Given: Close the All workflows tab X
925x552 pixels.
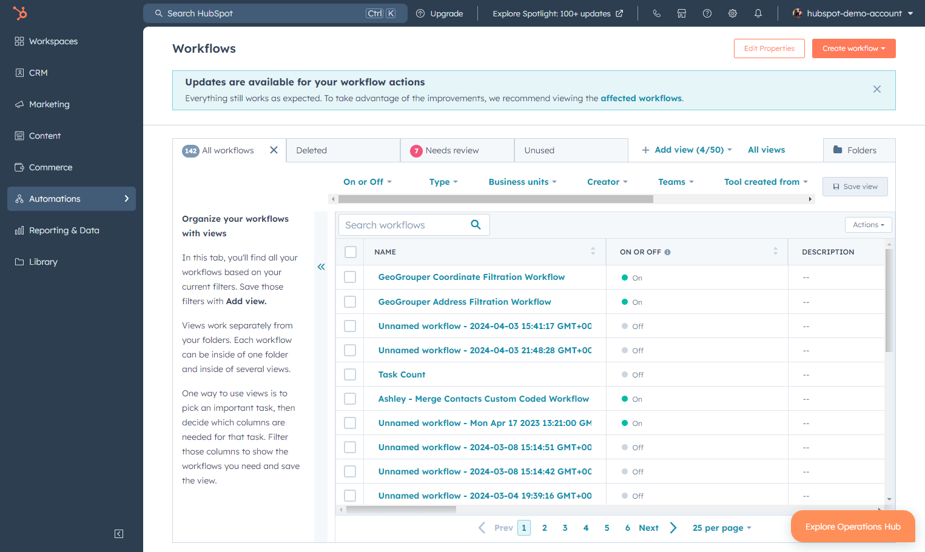Looking at the screenshot, I should coord(274,150).
